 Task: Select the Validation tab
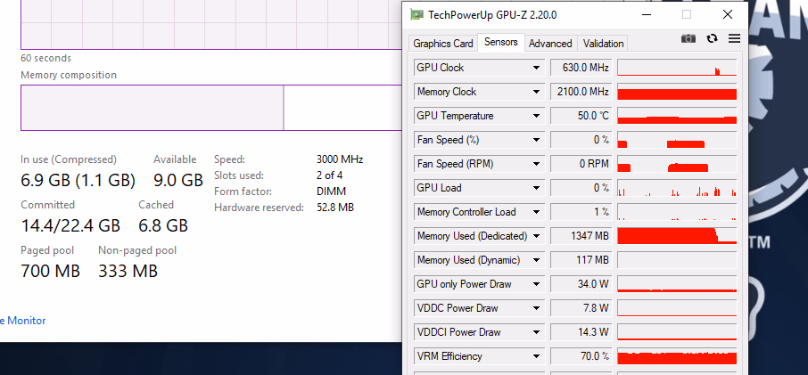604,44
